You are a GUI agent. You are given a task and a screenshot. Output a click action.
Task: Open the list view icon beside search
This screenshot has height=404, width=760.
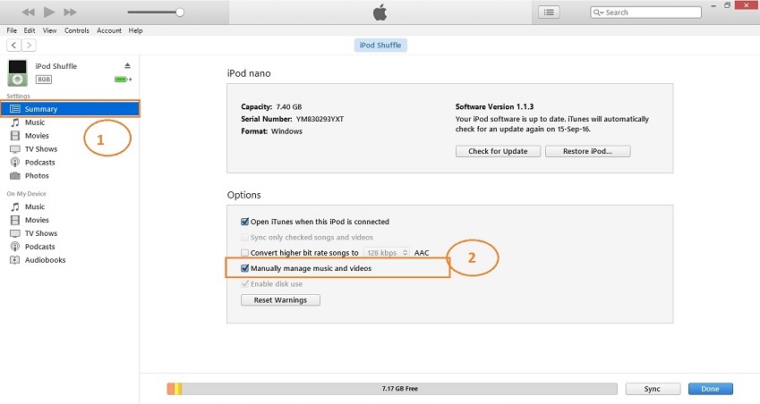pos(549,12)
